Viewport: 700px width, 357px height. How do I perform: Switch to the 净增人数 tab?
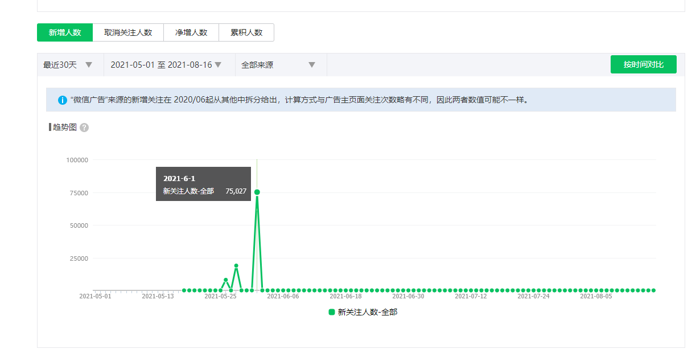pos(191,32)
